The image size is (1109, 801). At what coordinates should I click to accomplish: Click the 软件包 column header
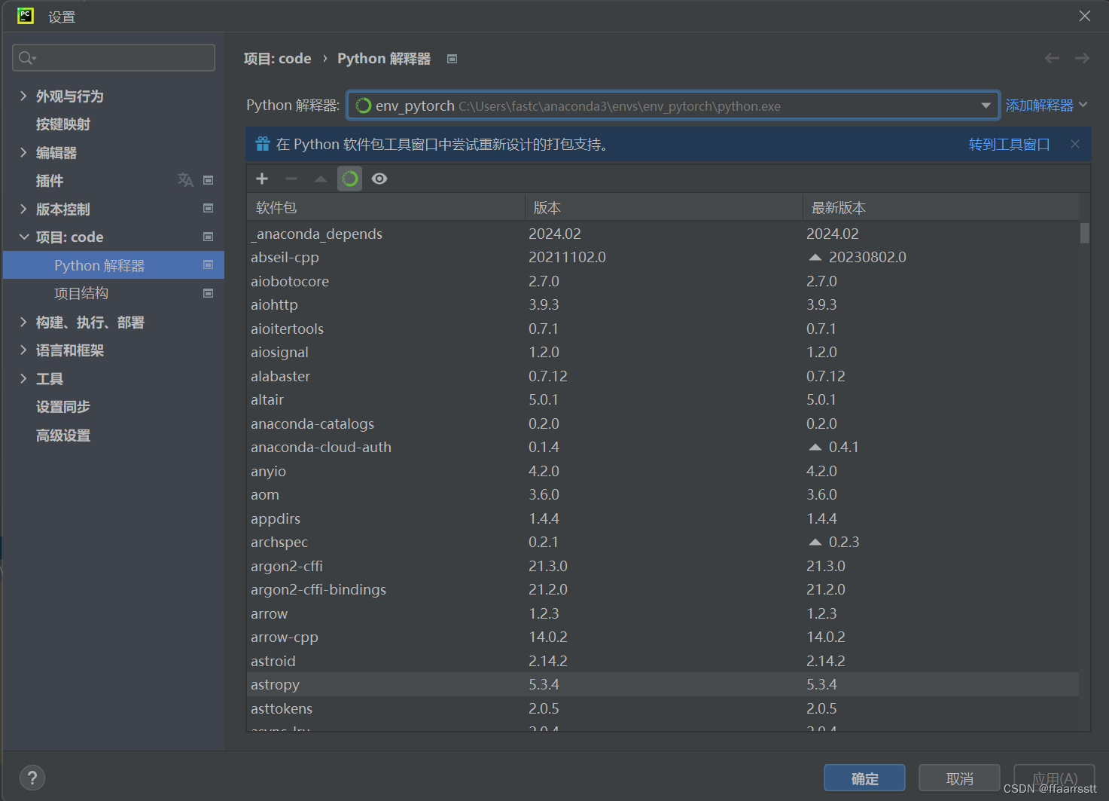[385, 207]
